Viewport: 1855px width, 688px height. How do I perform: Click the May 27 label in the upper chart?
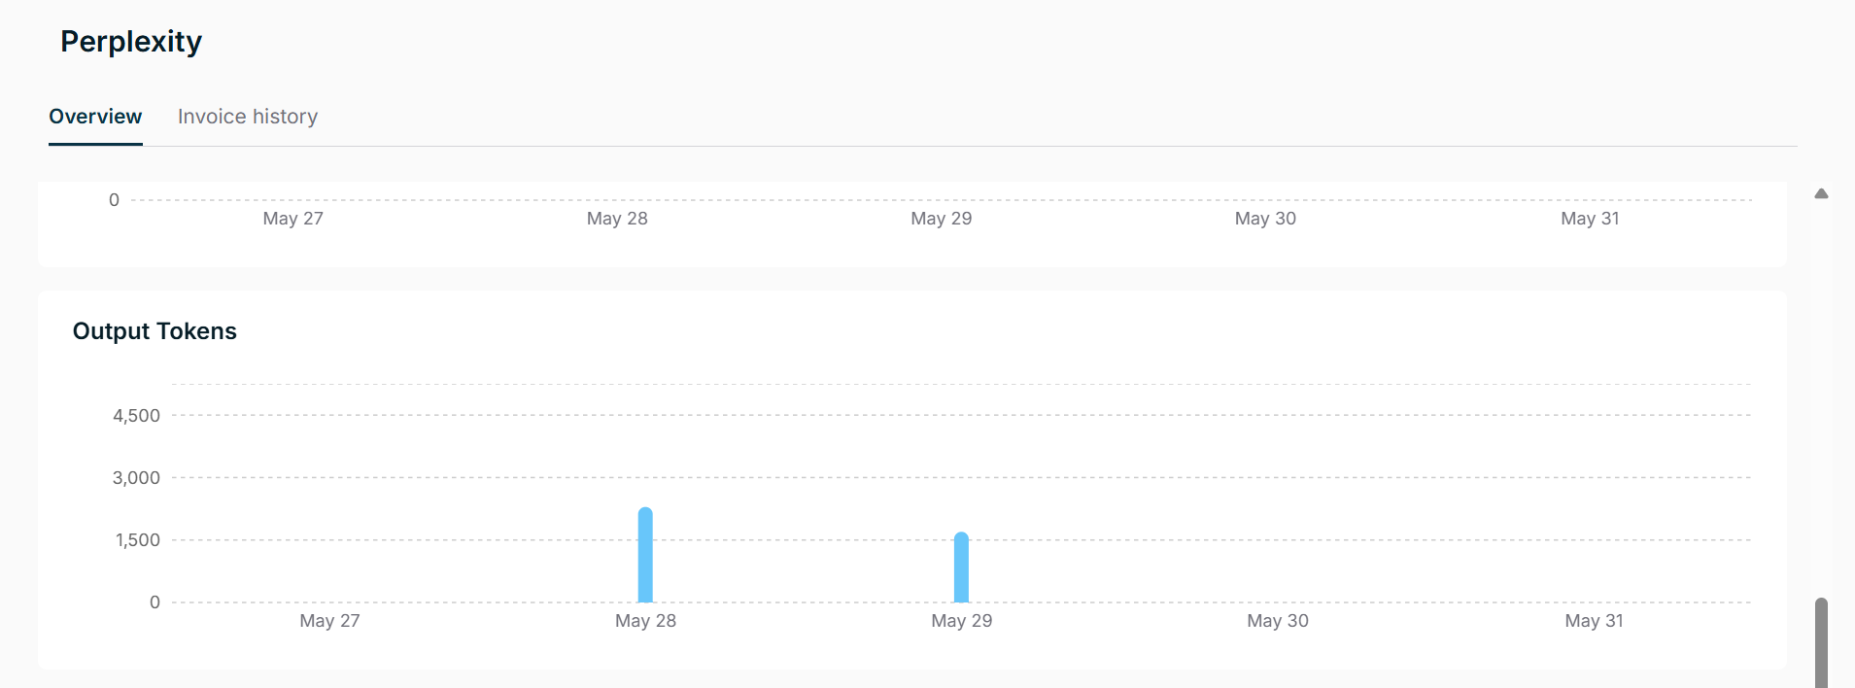pyautogui.click(x=292, y=219)
